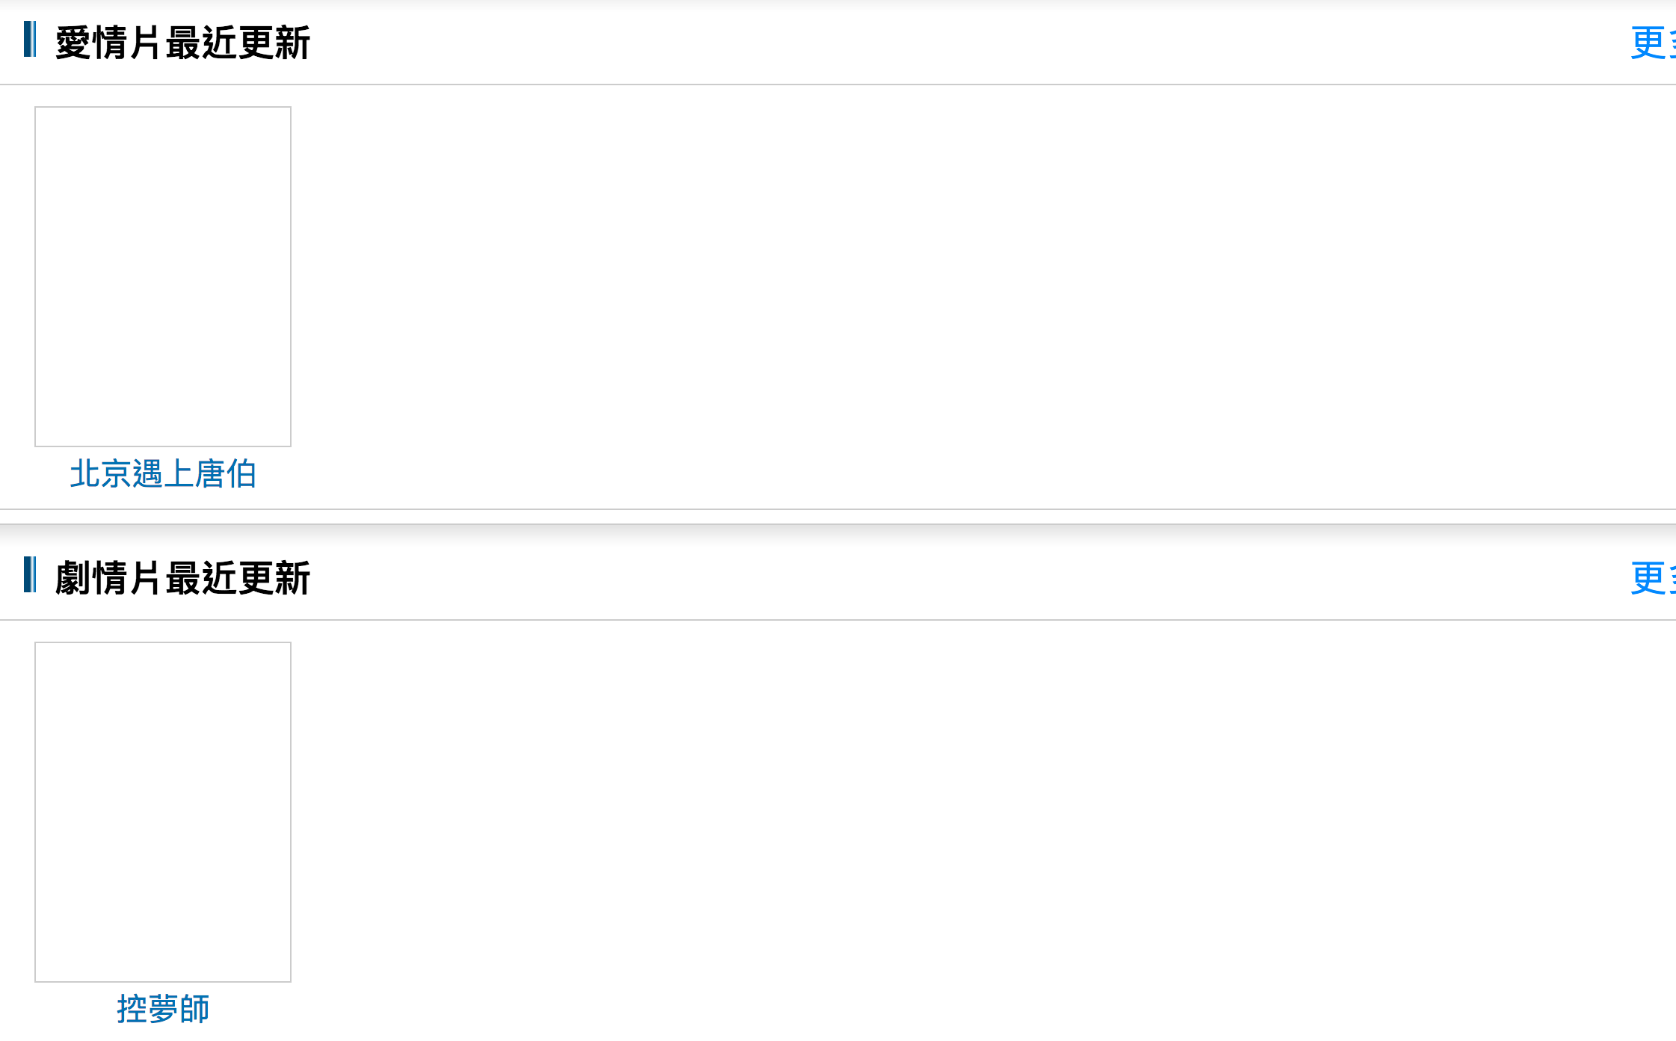Click the empty poster frame above 控夢師

coord(163,812)
